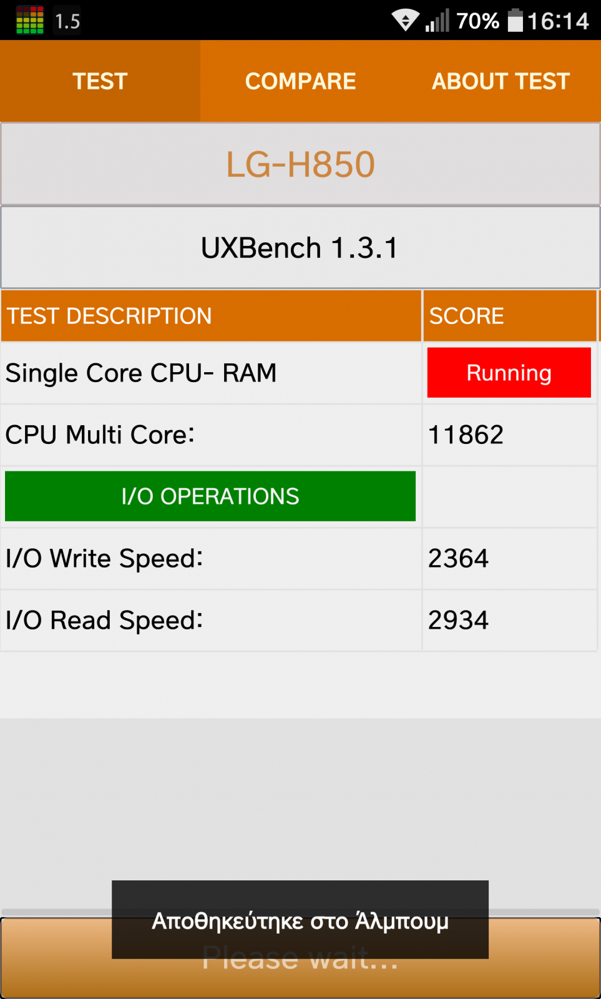Tap the 16:14 clock in status bar

(x=558, y=21)
